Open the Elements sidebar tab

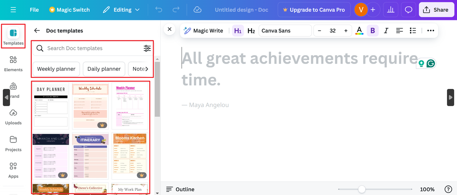13,63
